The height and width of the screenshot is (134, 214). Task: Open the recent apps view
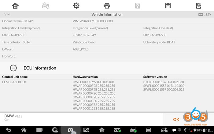[39, 130]
